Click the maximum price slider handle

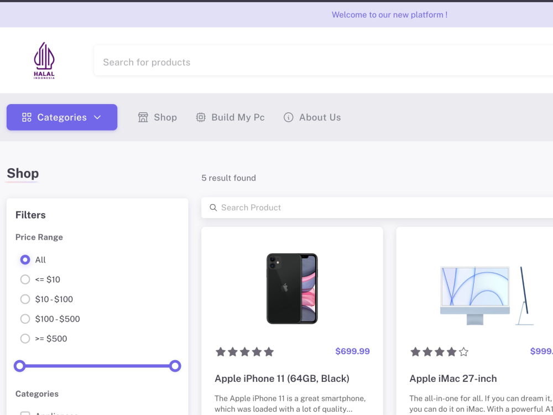point(175,366)
